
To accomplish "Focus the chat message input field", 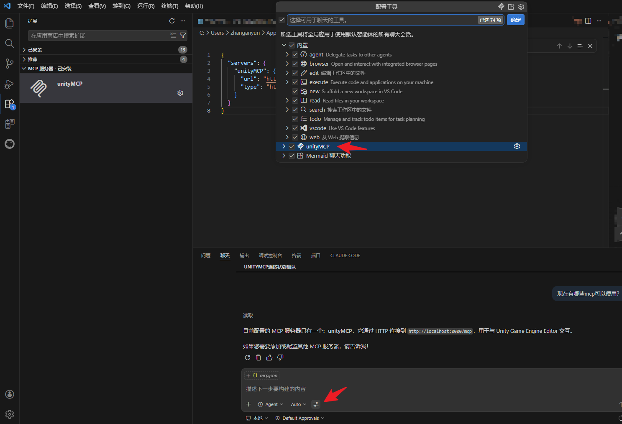I will coord(431,389).
